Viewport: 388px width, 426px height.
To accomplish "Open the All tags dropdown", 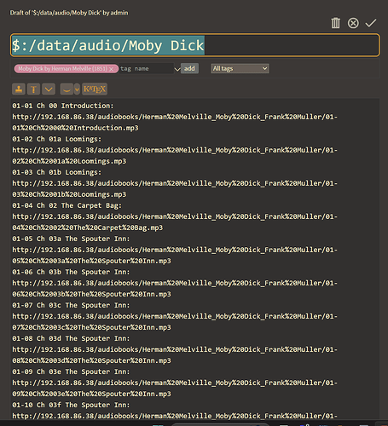I will [x=240, y=68].
